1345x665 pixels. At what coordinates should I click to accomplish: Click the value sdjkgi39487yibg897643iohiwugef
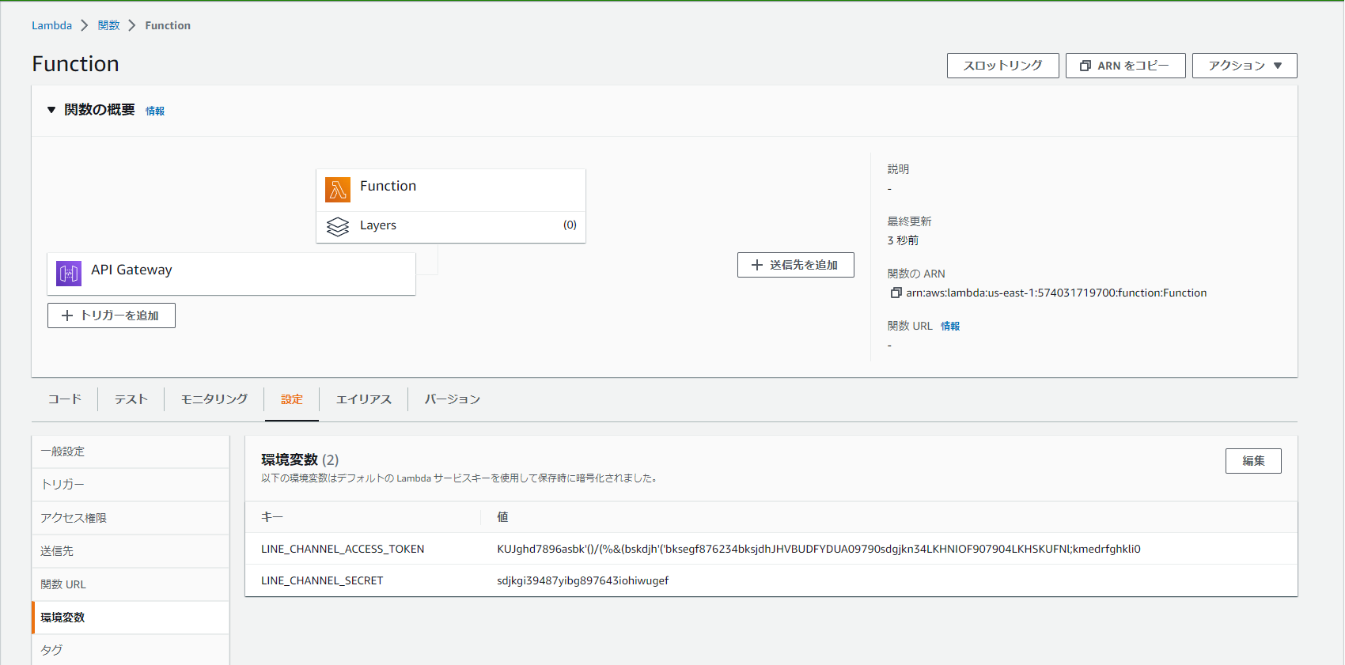pos(583,580)
